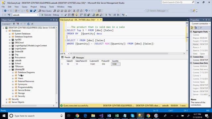The width and height of the screenshot is (212, 119).
Task: Collapse the LibraryDB database node
Action: [x=10, y=69]
